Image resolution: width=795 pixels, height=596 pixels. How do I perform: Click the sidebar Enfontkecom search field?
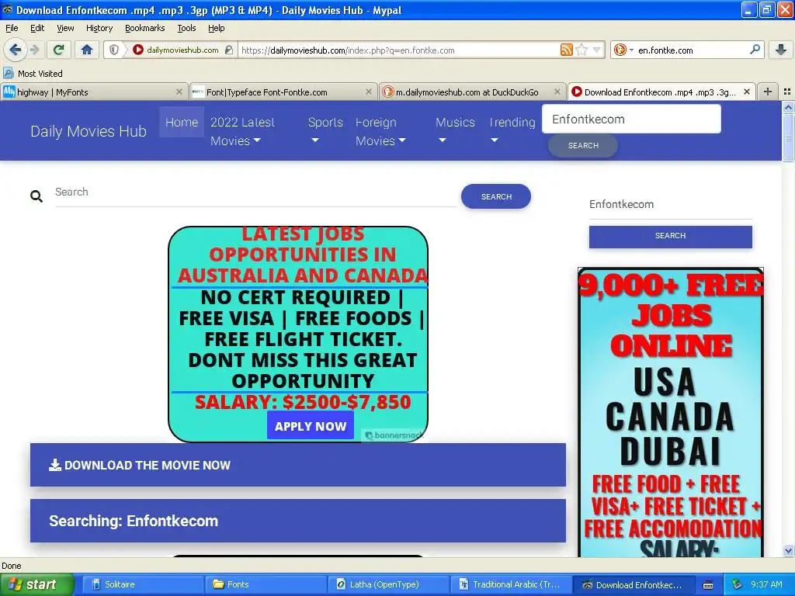[670, 205]
